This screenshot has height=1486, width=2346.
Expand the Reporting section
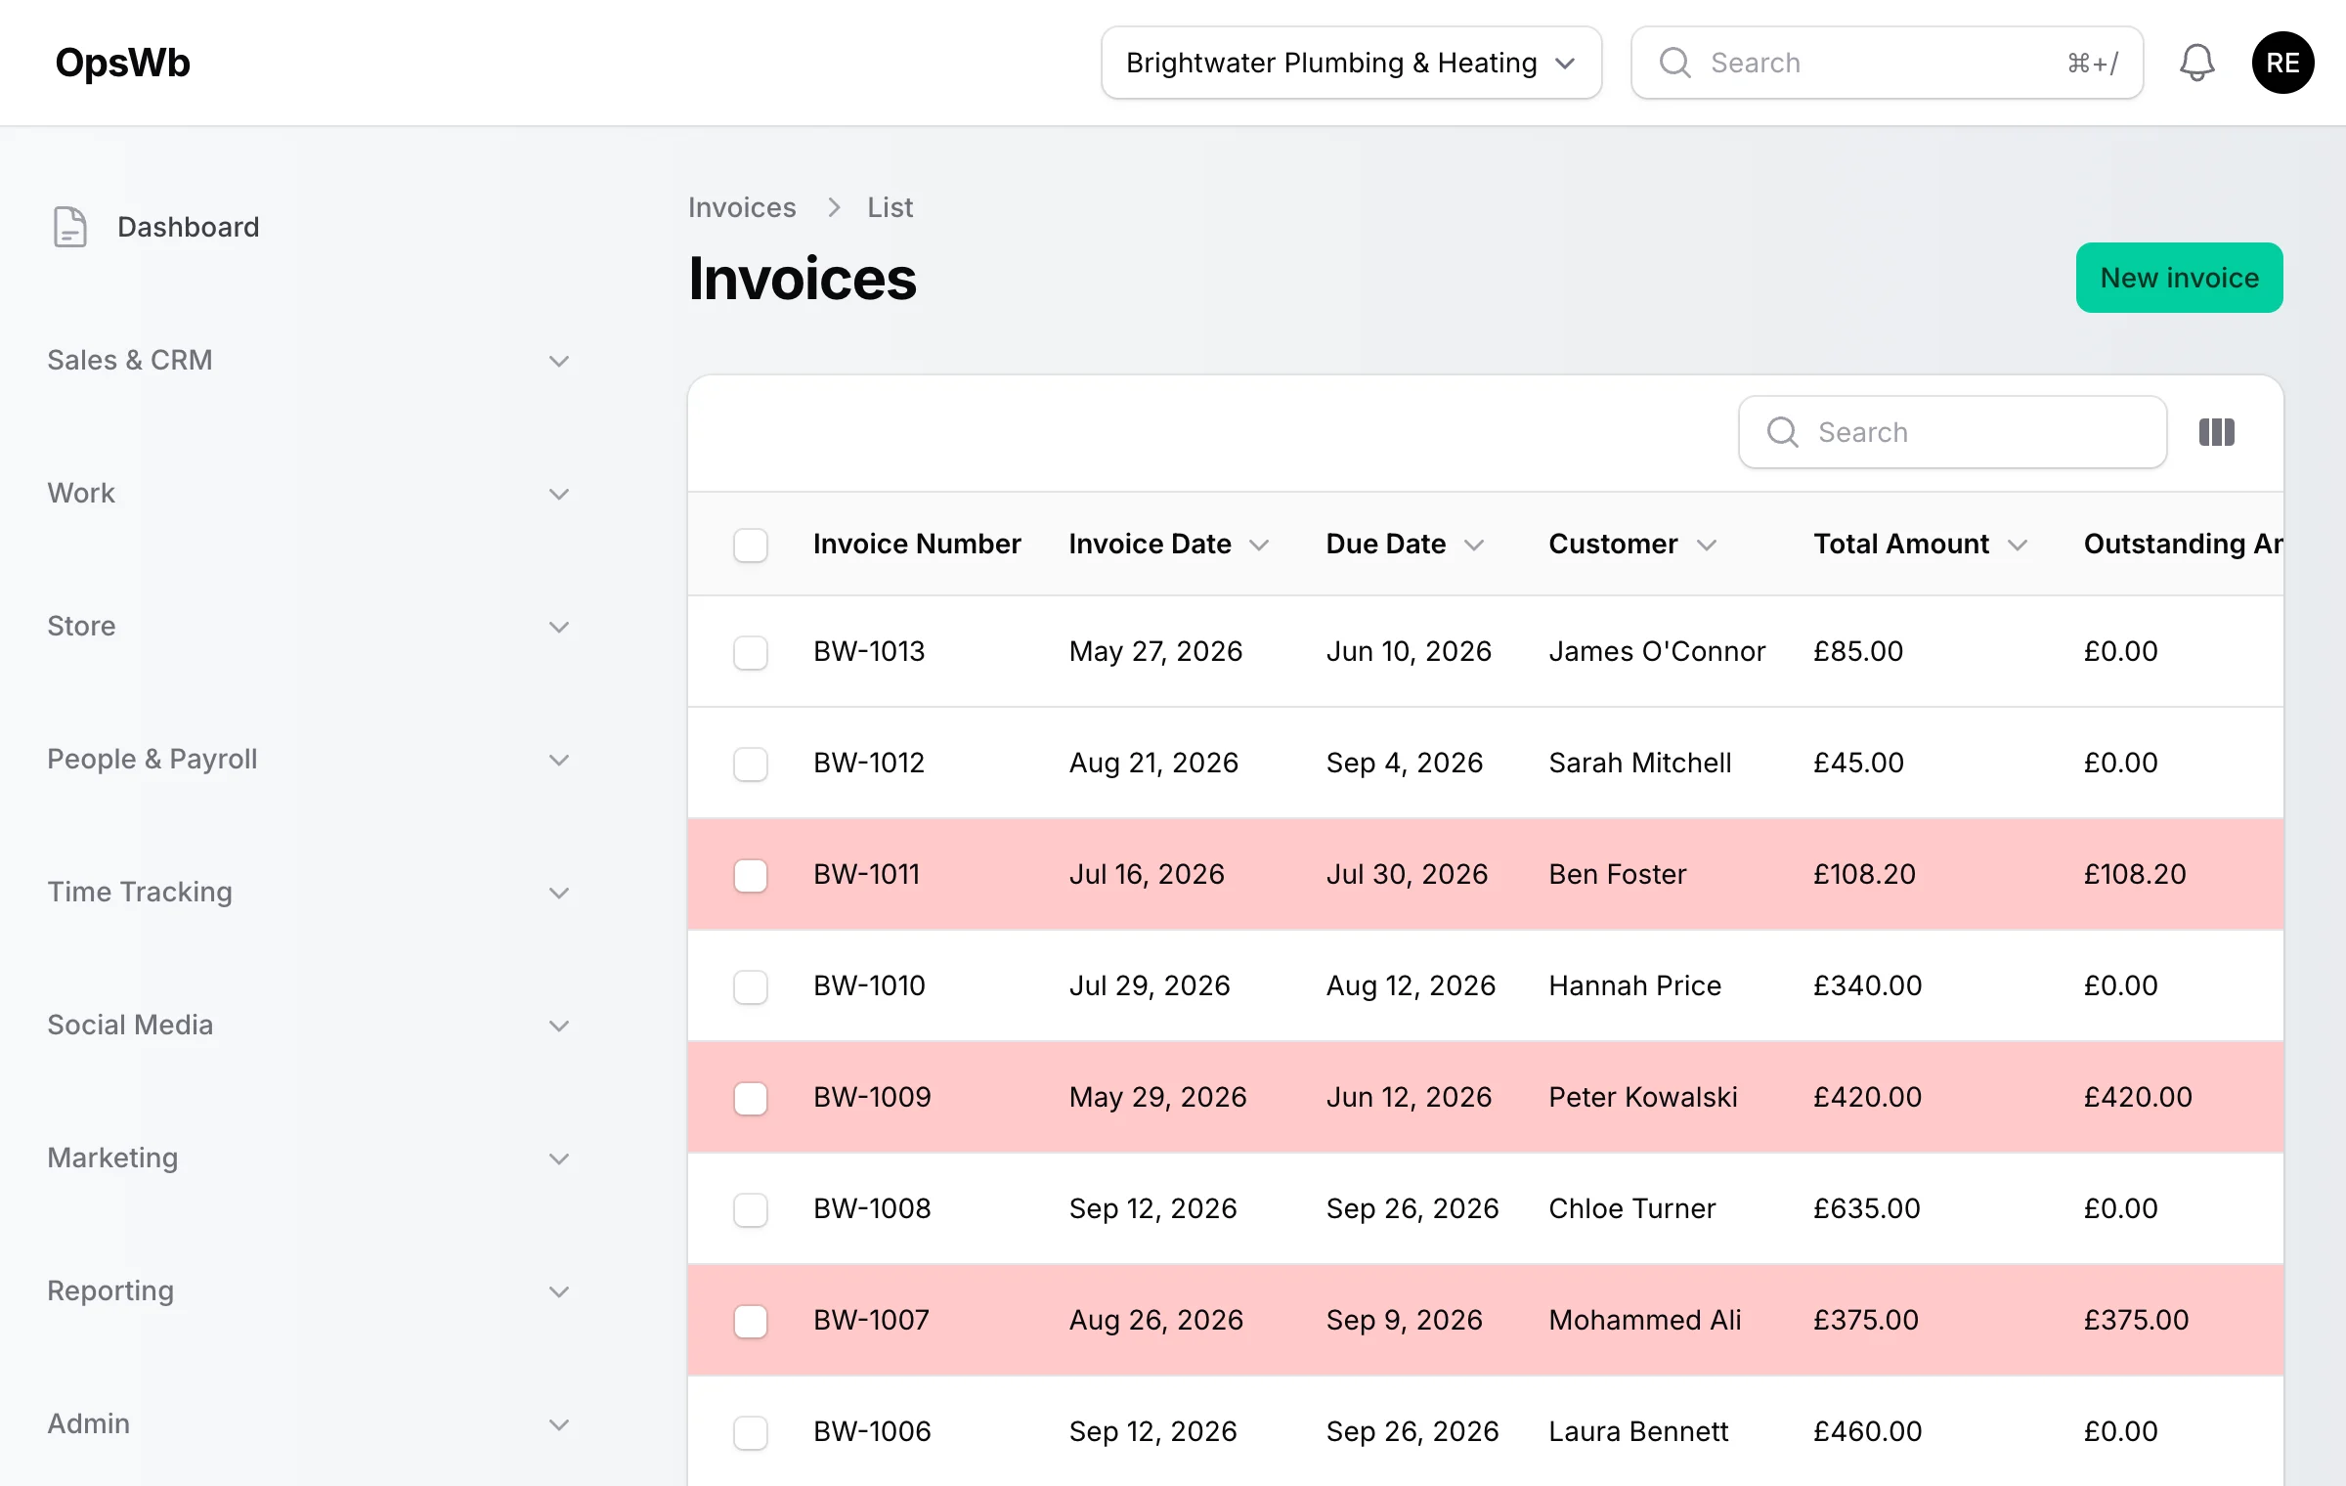coord(309,1290)
